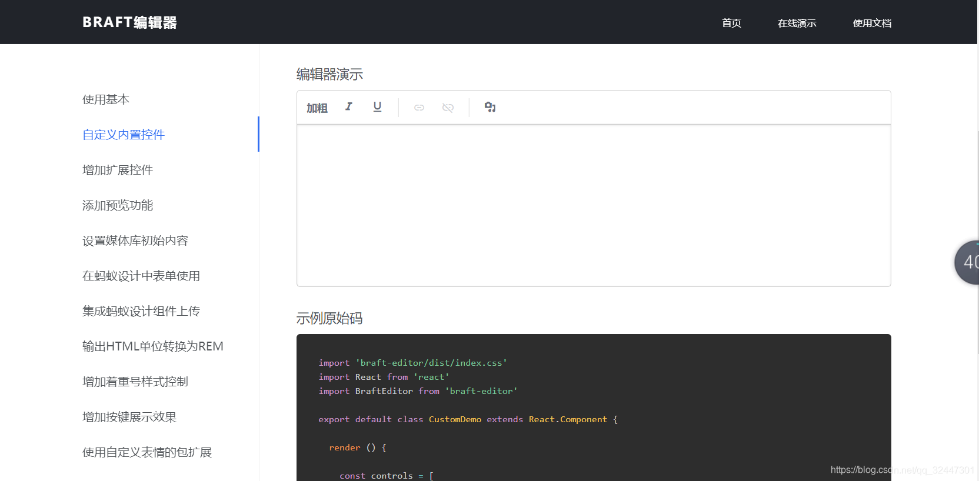Viewport: 979px width, 481px height.
Task: Open the media insert icon
Action: 490,107
